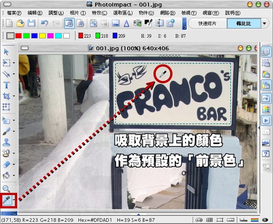Expand the selection tool options arrow
This screenshot has width=273, height=224.
[14, 63]
